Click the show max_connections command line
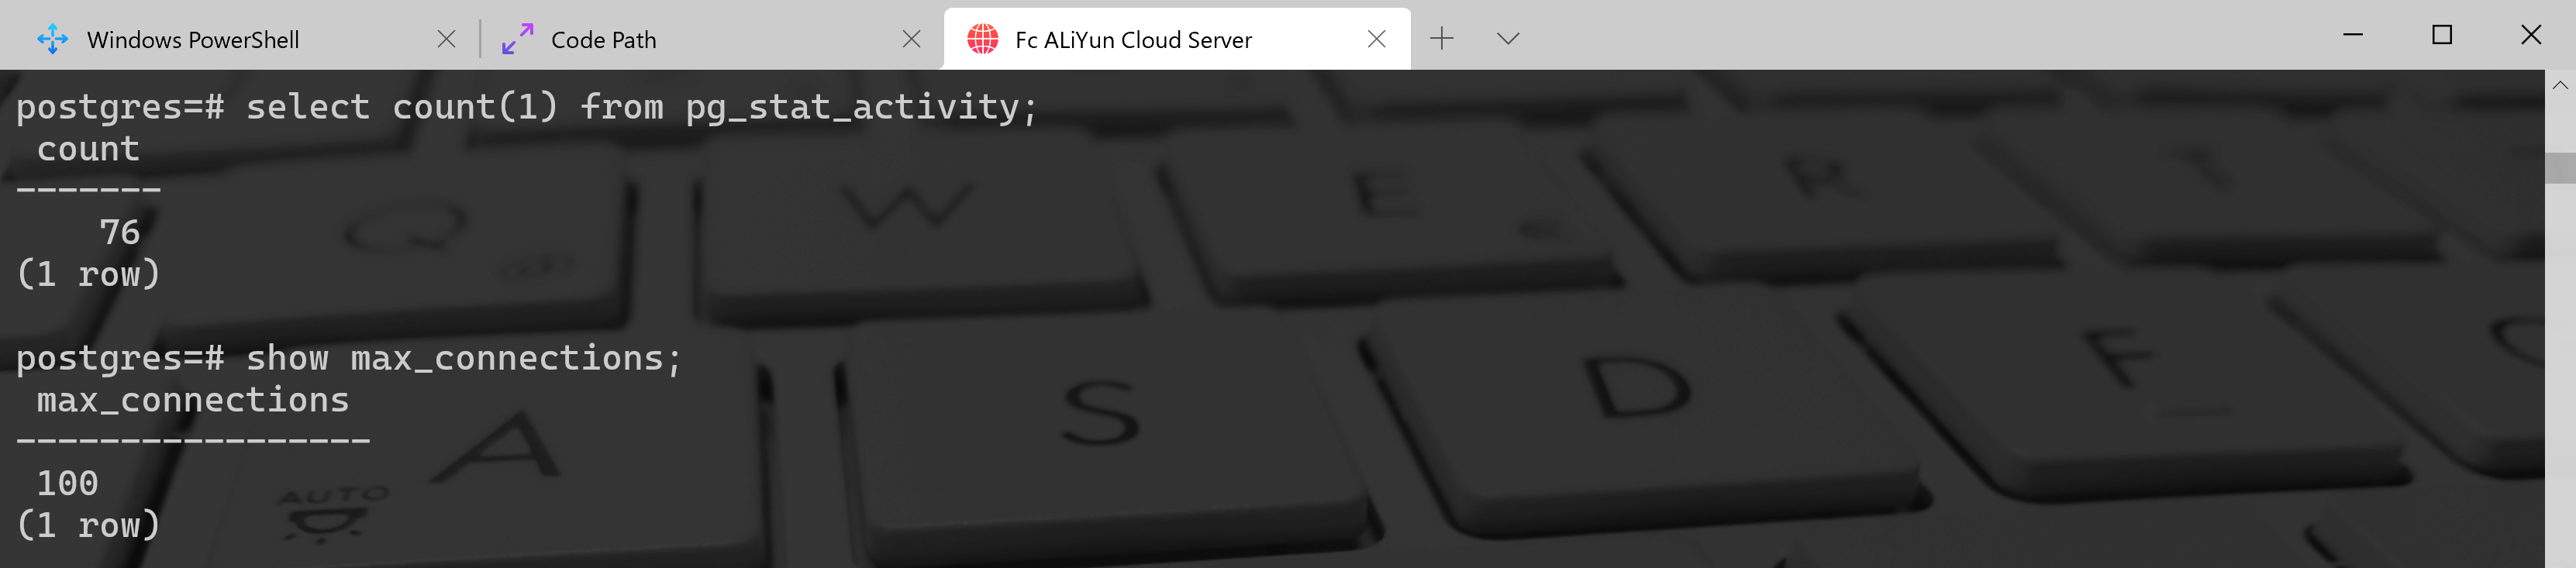The width and height of the screenshot is (2576, 568). pyautogui.click(x=349, y=358)
